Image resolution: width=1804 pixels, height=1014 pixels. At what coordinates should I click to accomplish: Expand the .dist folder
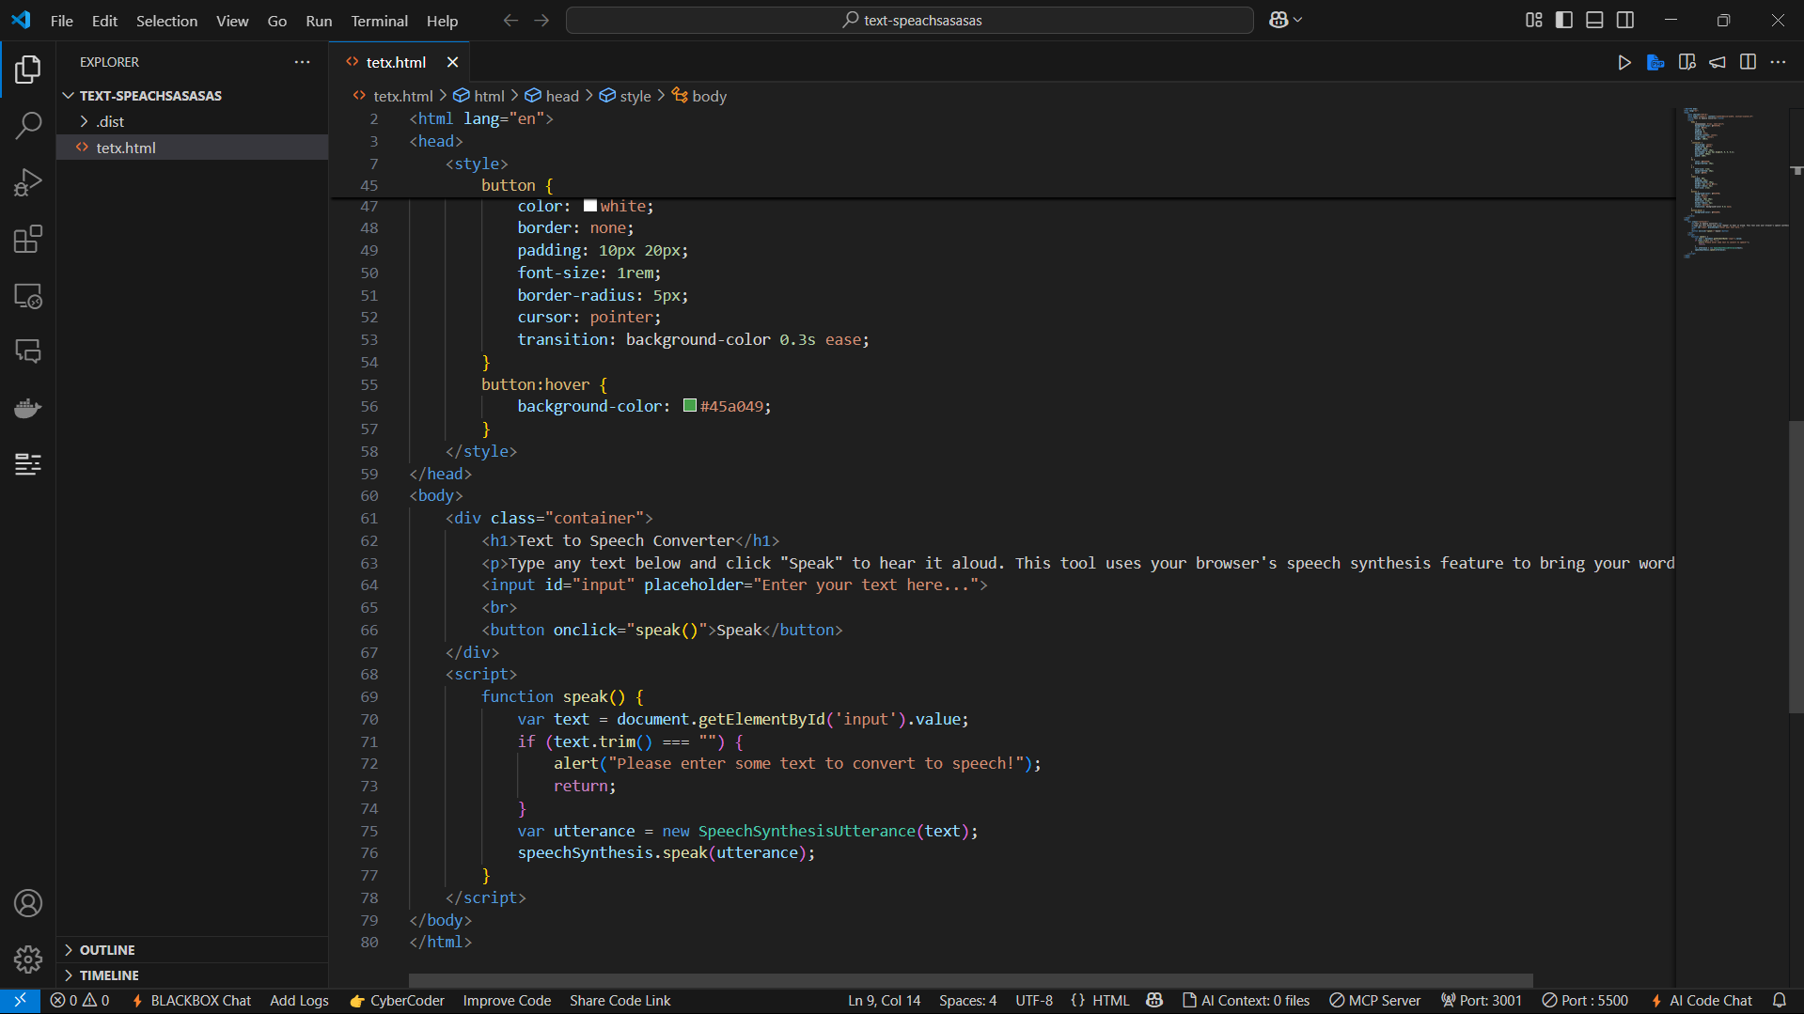point(110,121)
